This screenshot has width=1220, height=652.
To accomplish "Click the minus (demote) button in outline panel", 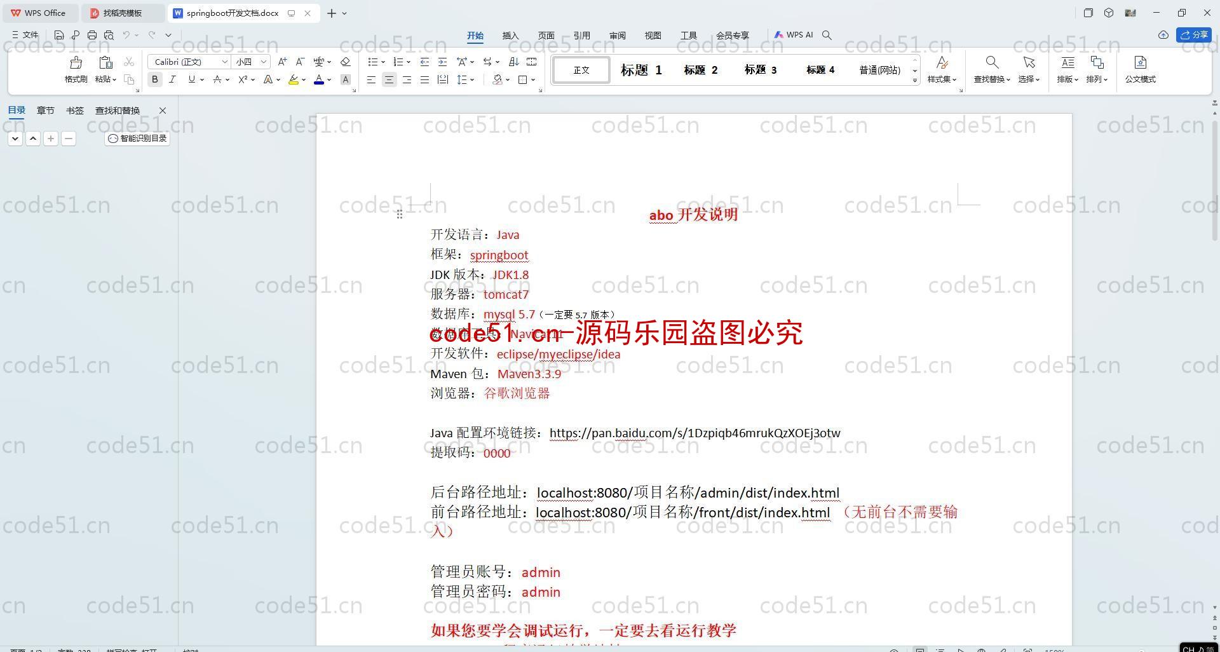I will [69, 138].
